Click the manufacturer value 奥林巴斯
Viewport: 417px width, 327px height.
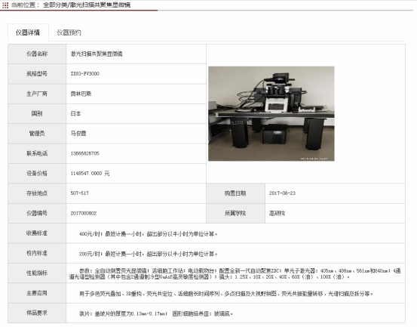(x=81, y=94)
